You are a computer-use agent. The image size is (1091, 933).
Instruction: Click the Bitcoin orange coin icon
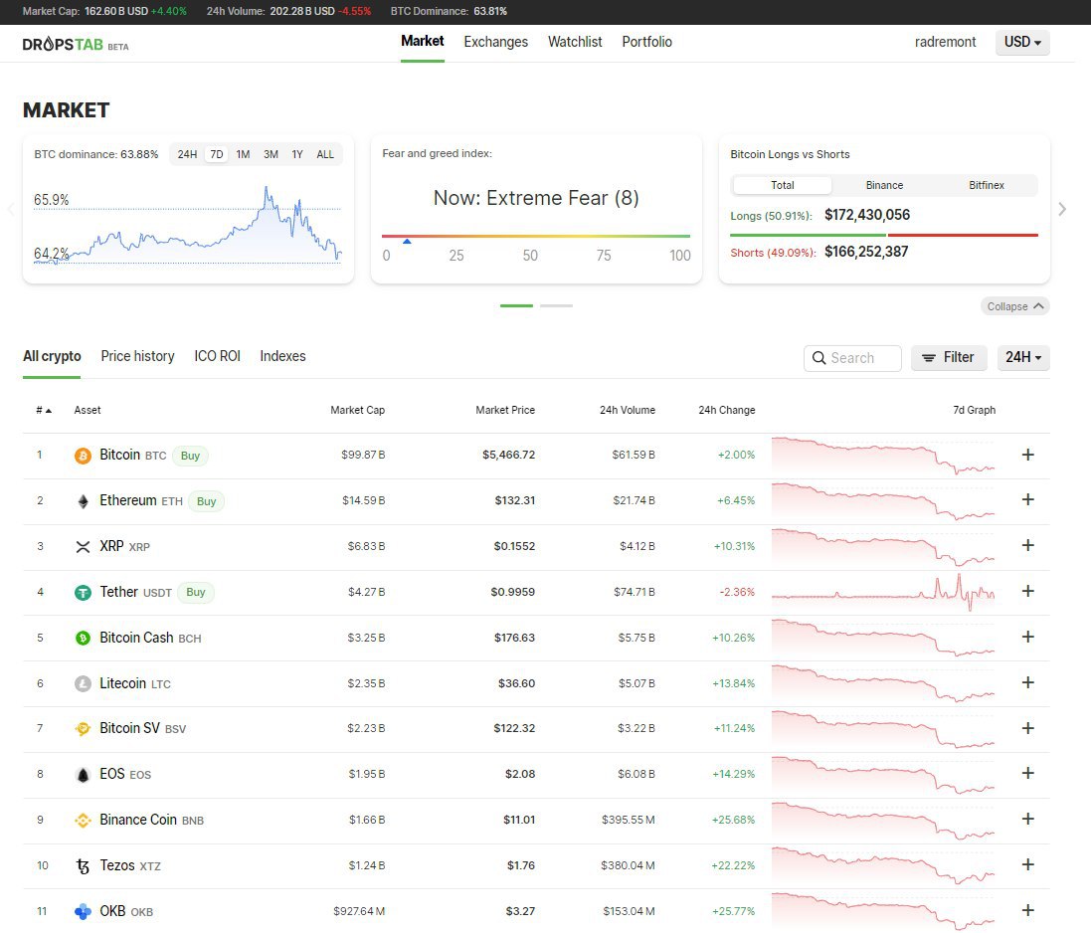[x=83, y=456]
